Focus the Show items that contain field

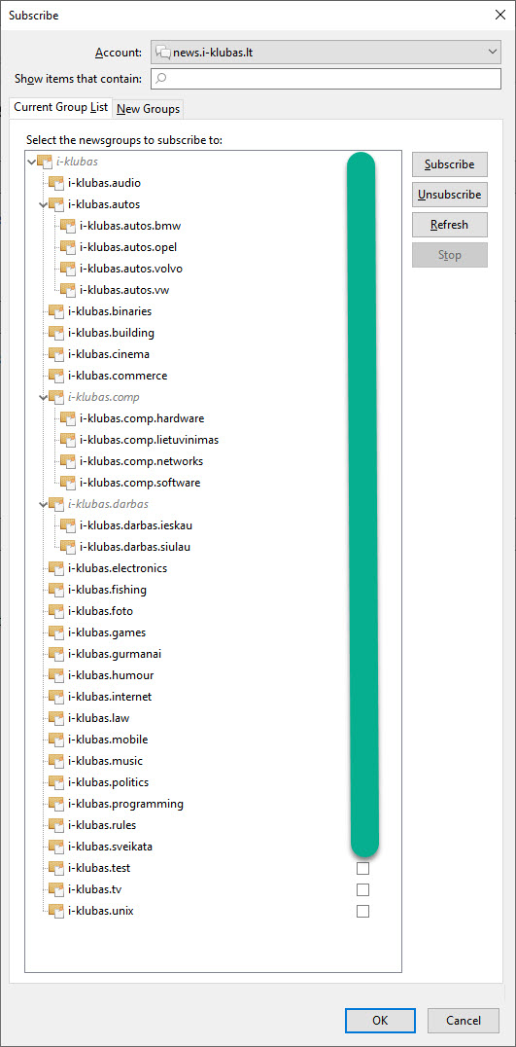click(326, 78)
